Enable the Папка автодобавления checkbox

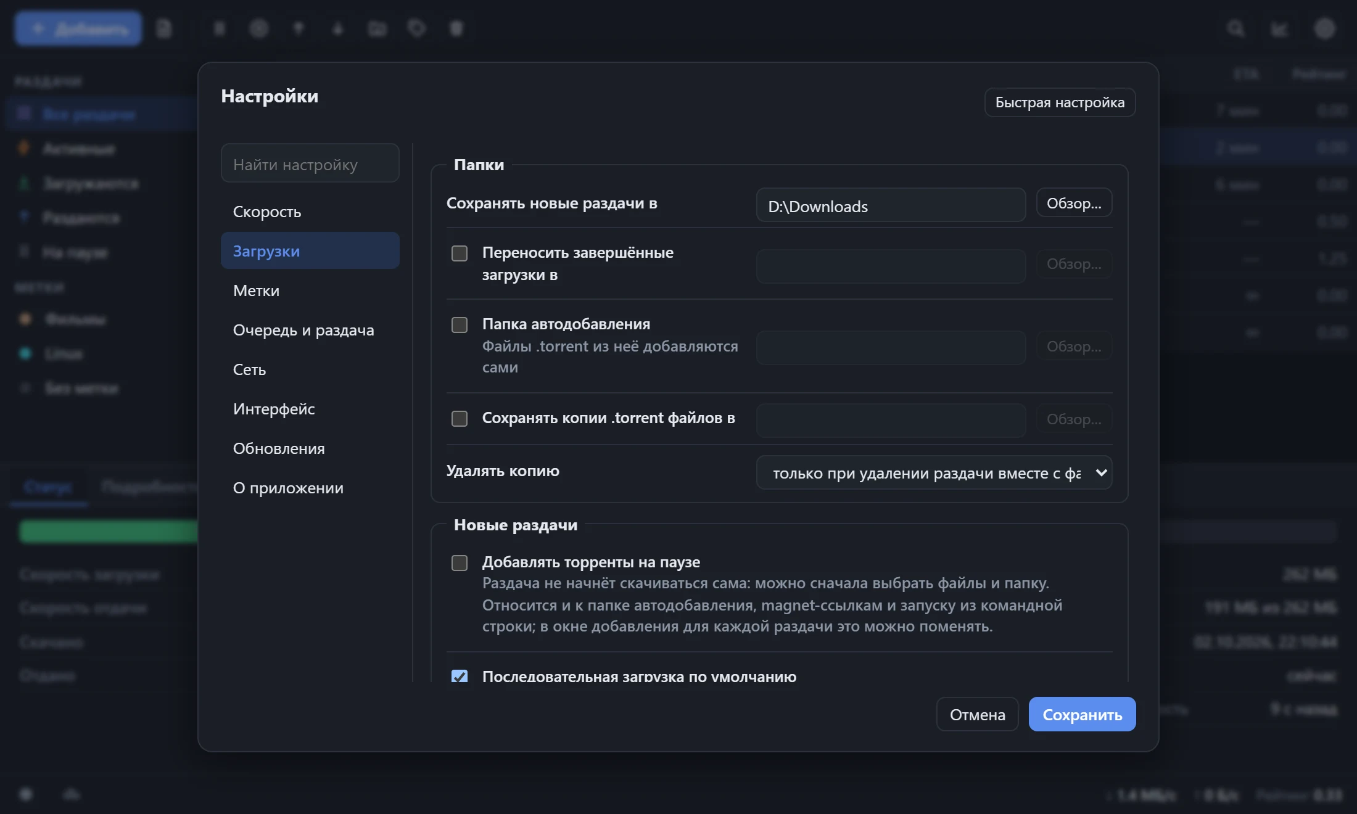pyautogui.click(x=460, y=325)
